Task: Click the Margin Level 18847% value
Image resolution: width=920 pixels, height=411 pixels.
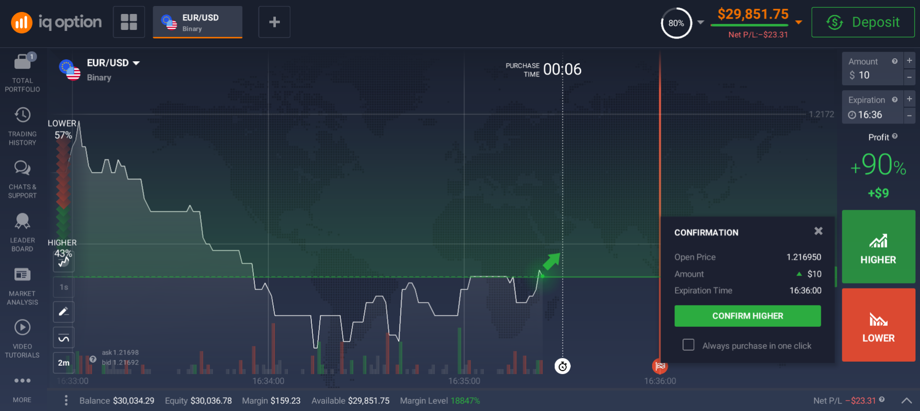Action: click(x=465, y=401)
